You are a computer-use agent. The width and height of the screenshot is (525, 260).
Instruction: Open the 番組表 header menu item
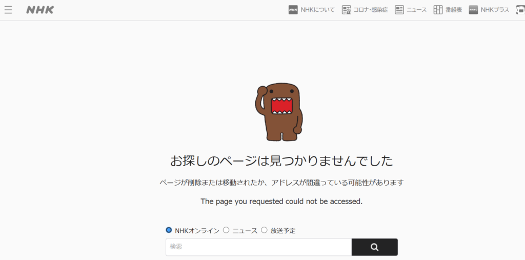point(454,10)
